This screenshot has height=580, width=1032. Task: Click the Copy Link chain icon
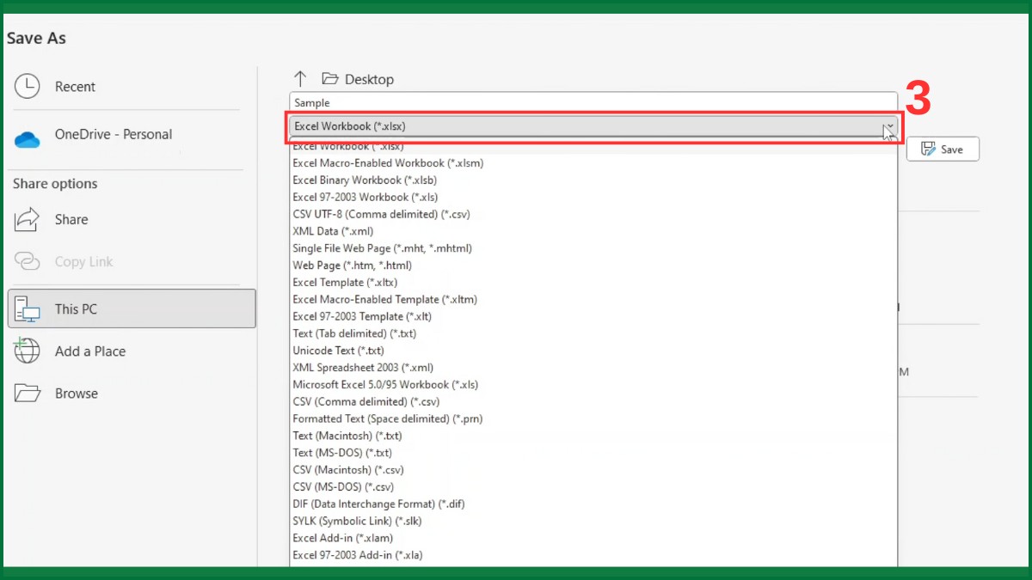point(27,261)
